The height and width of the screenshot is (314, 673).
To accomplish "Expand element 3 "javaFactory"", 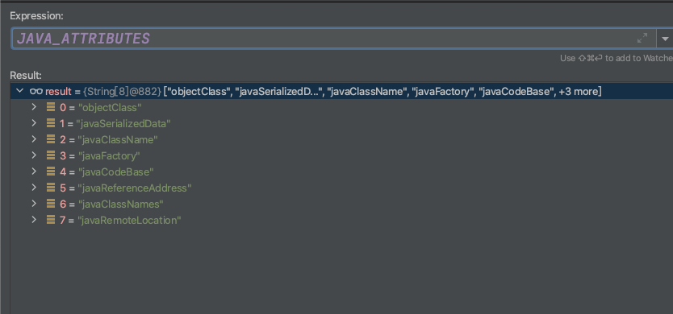I will 35,155.
